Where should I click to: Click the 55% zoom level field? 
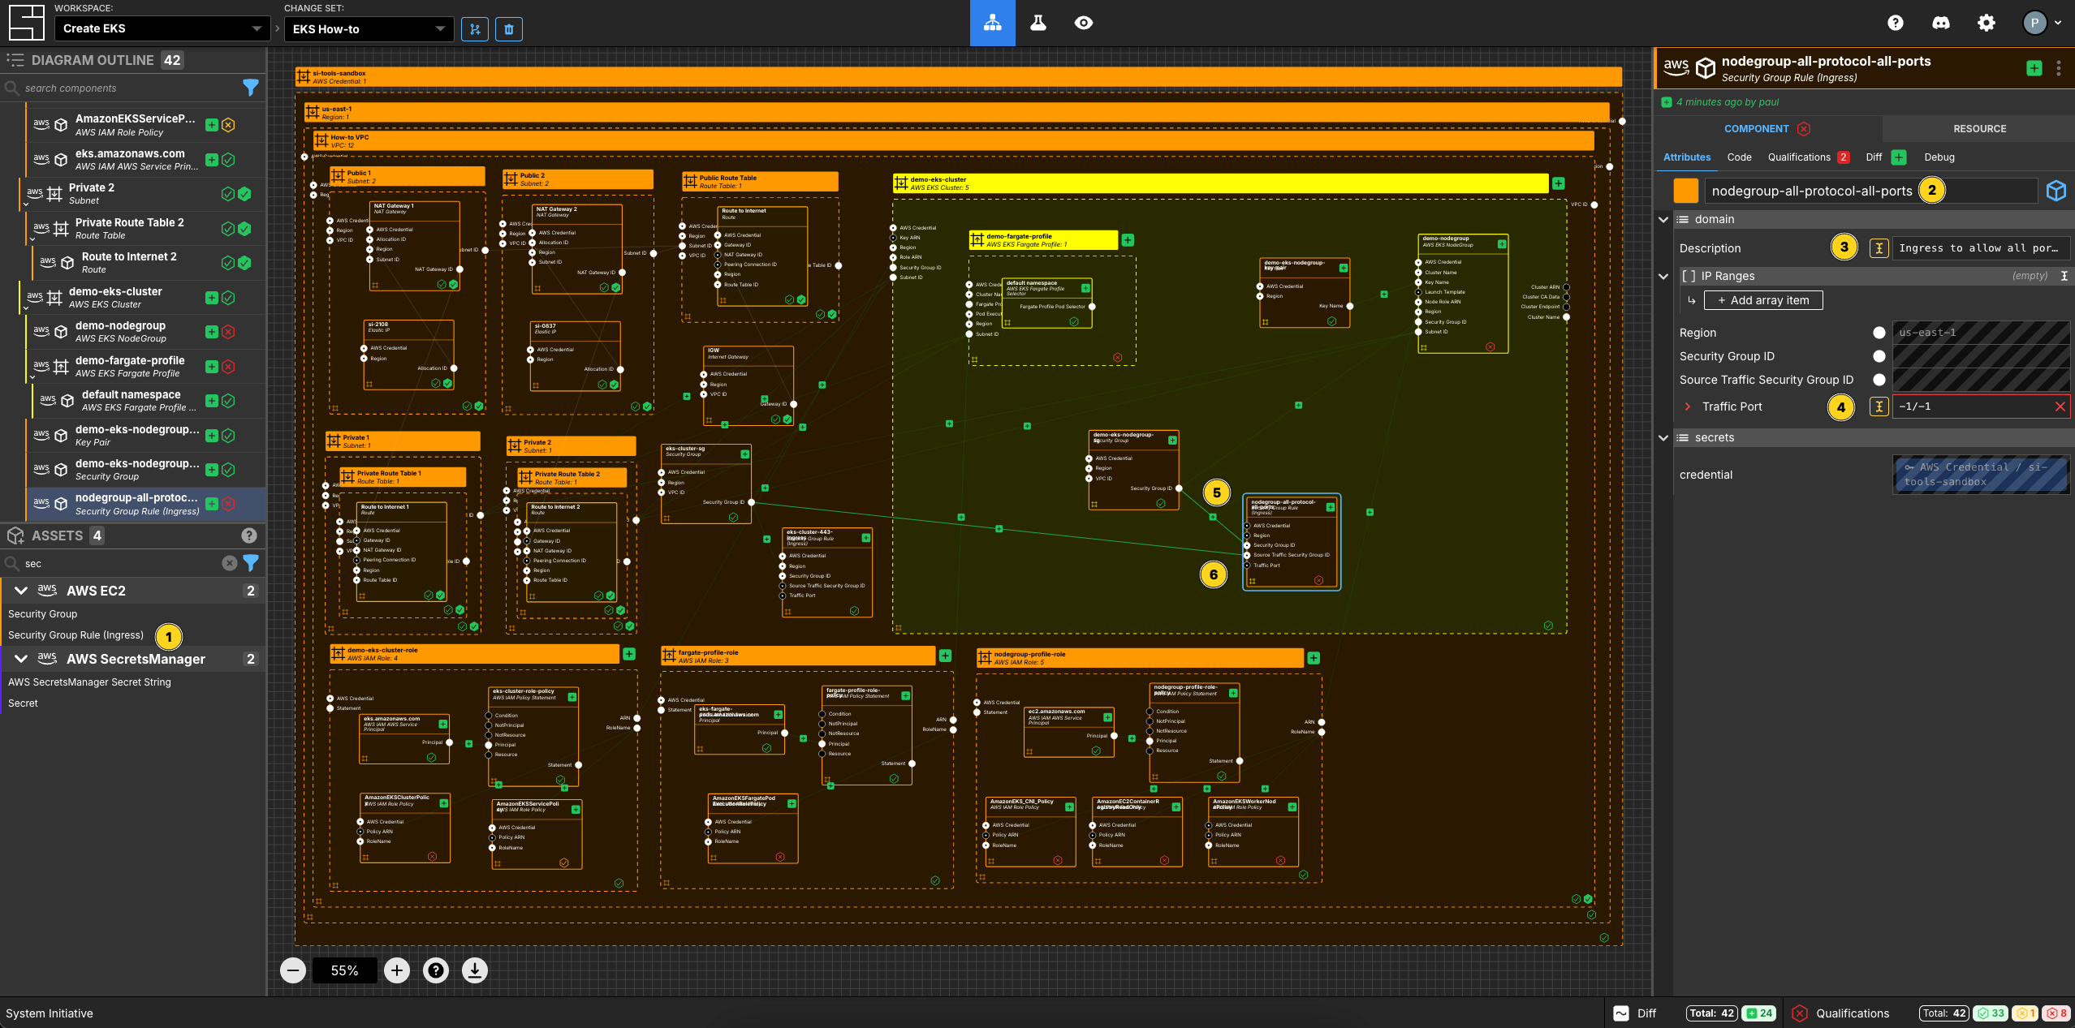pyautogui.click(x=345, y=970)
